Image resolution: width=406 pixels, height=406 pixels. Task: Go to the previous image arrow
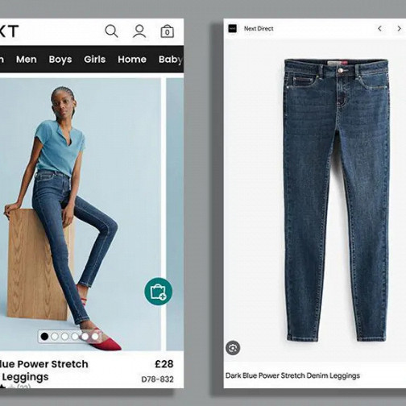pos(379,28)
